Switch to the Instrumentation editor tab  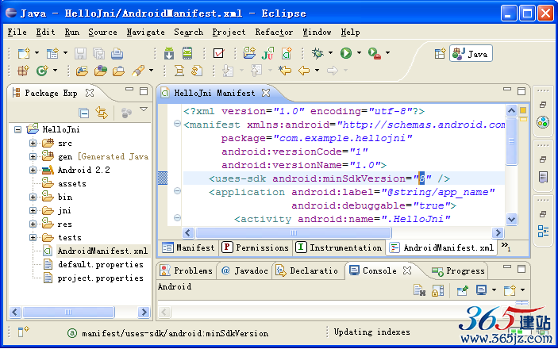point(339,247)
